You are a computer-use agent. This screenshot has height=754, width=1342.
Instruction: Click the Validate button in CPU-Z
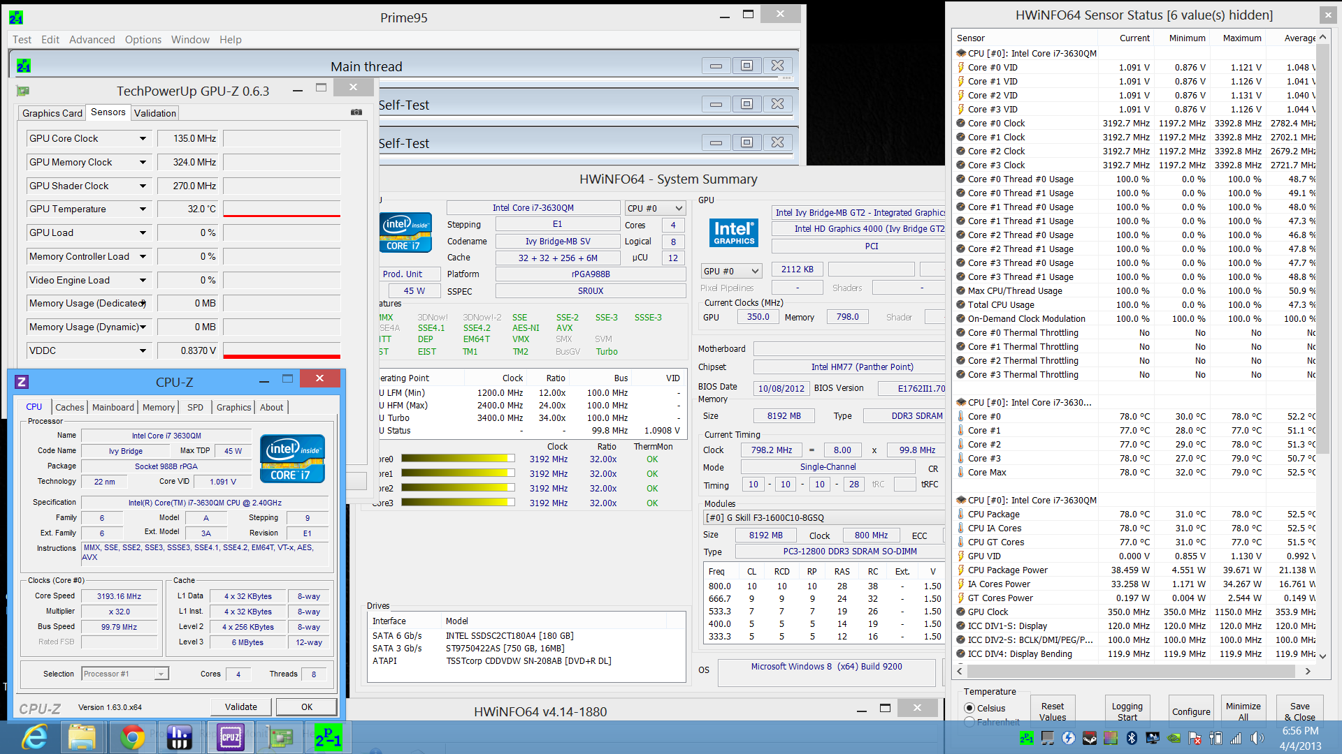[241, 707]
